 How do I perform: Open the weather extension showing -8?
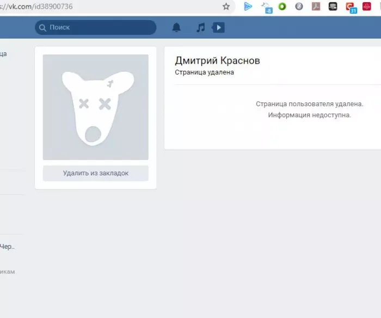point(267,8)
